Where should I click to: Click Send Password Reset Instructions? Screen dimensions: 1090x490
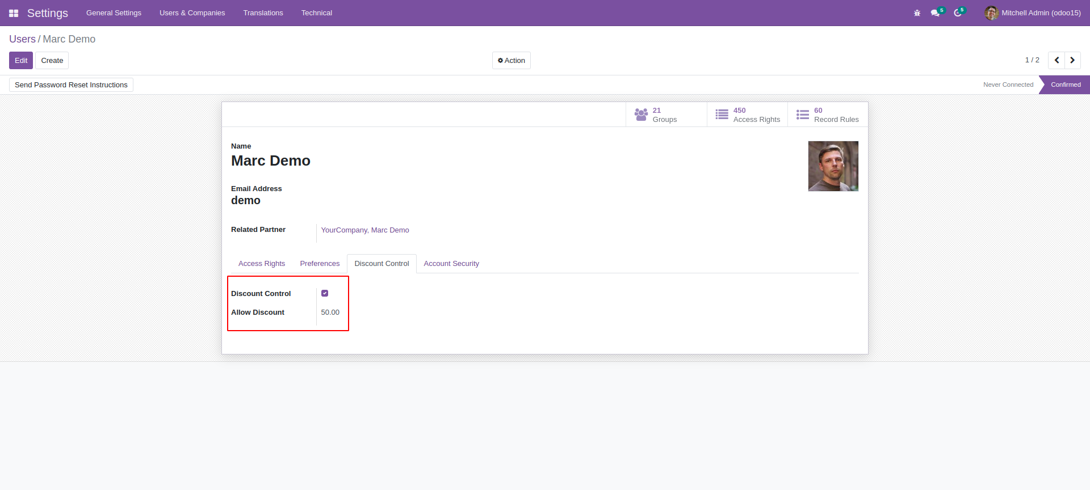(71, 85)
